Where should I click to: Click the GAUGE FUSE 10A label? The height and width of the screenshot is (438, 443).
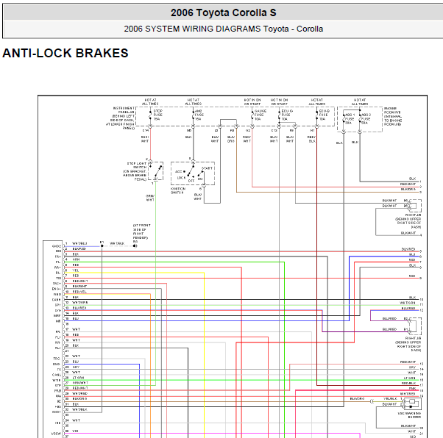point(260,115)
